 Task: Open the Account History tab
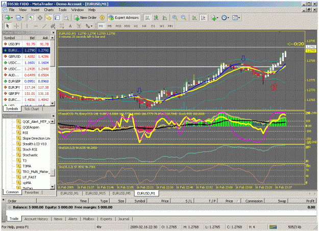[x=36, y=219]
